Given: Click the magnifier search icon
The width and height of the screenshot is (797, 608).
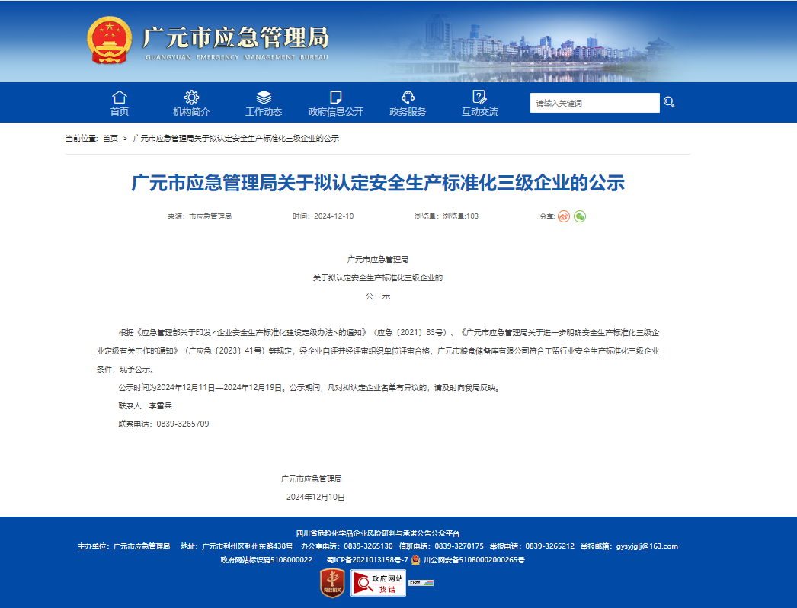Looking at the screenshot, I should coord(669,102).
